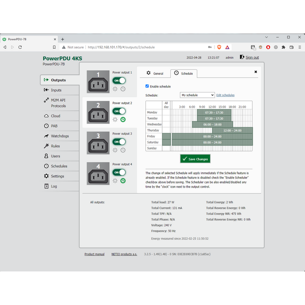
Task: Click the Brave shields icon in address bar
Action: coord(220,47)
